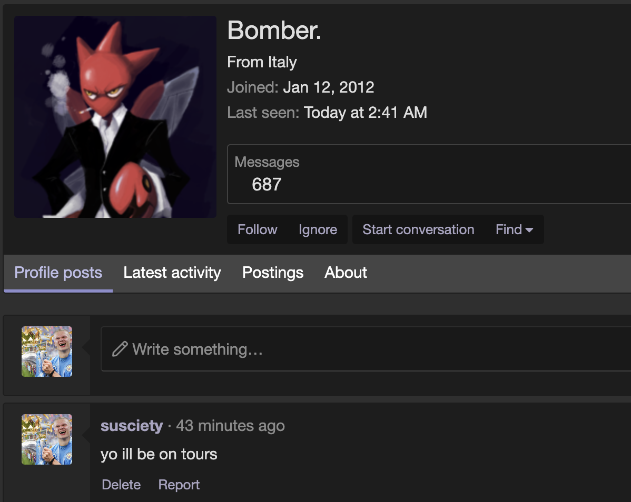Click the 43 minutes ago timestamp

tap(230, 426)
